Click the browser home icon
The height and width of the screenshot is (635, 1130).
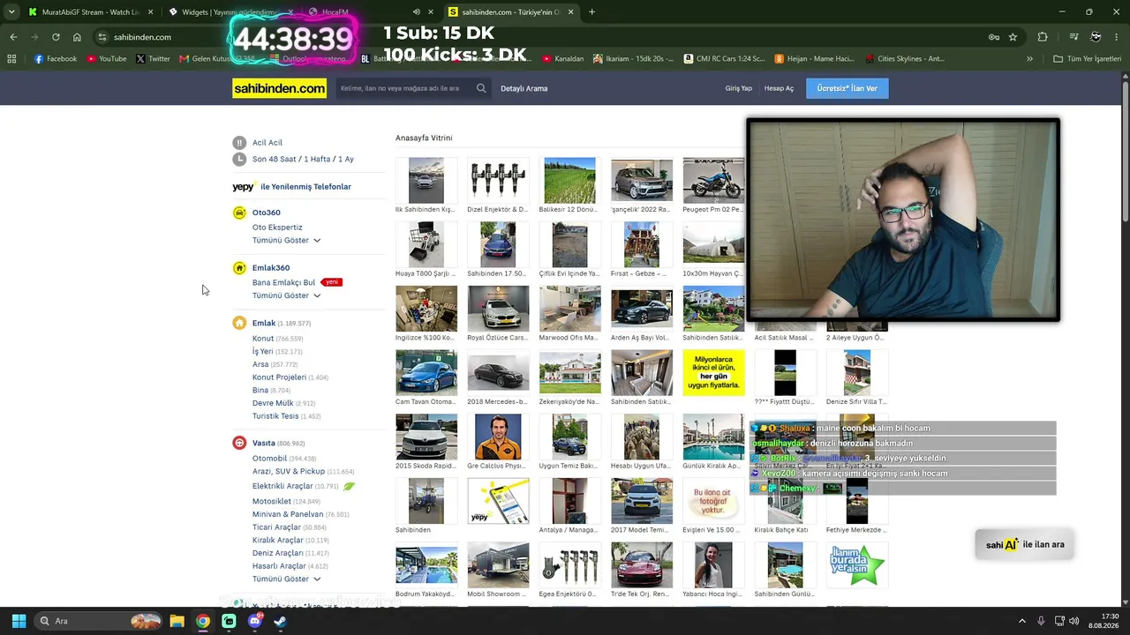pos(77,37)
